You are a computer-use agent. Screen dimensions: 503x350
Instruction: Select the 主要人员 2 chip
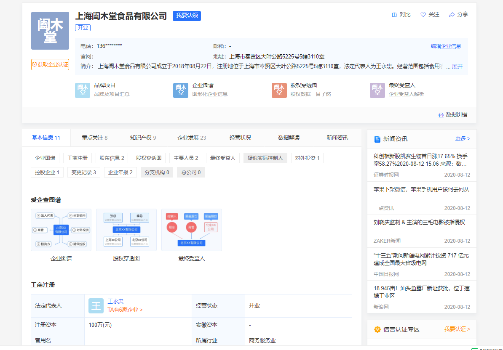186,158
